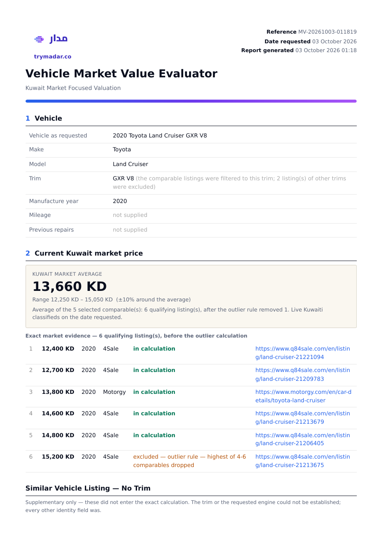Click the Vehicle Market Value Evaluator title
This screenshot has width=382, height=541.
pyautogui.click(x=121, y=74)
